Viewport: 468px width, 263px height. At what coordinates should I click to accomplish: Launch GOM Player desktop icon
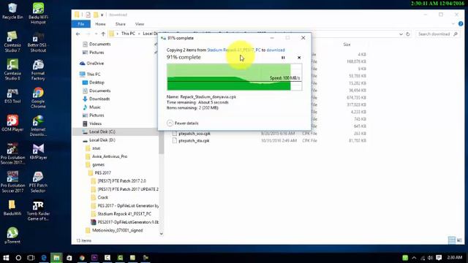click(12, 123)
